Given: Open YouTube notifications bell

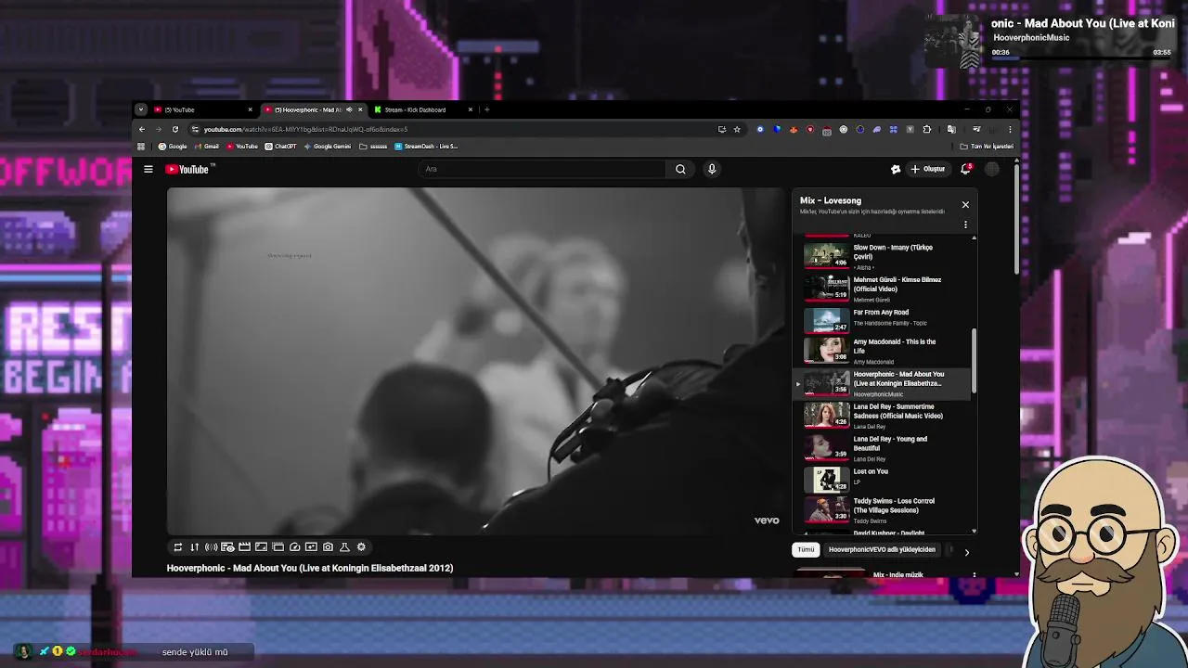Looking at the screenshot, I should (x=965, y=169).
